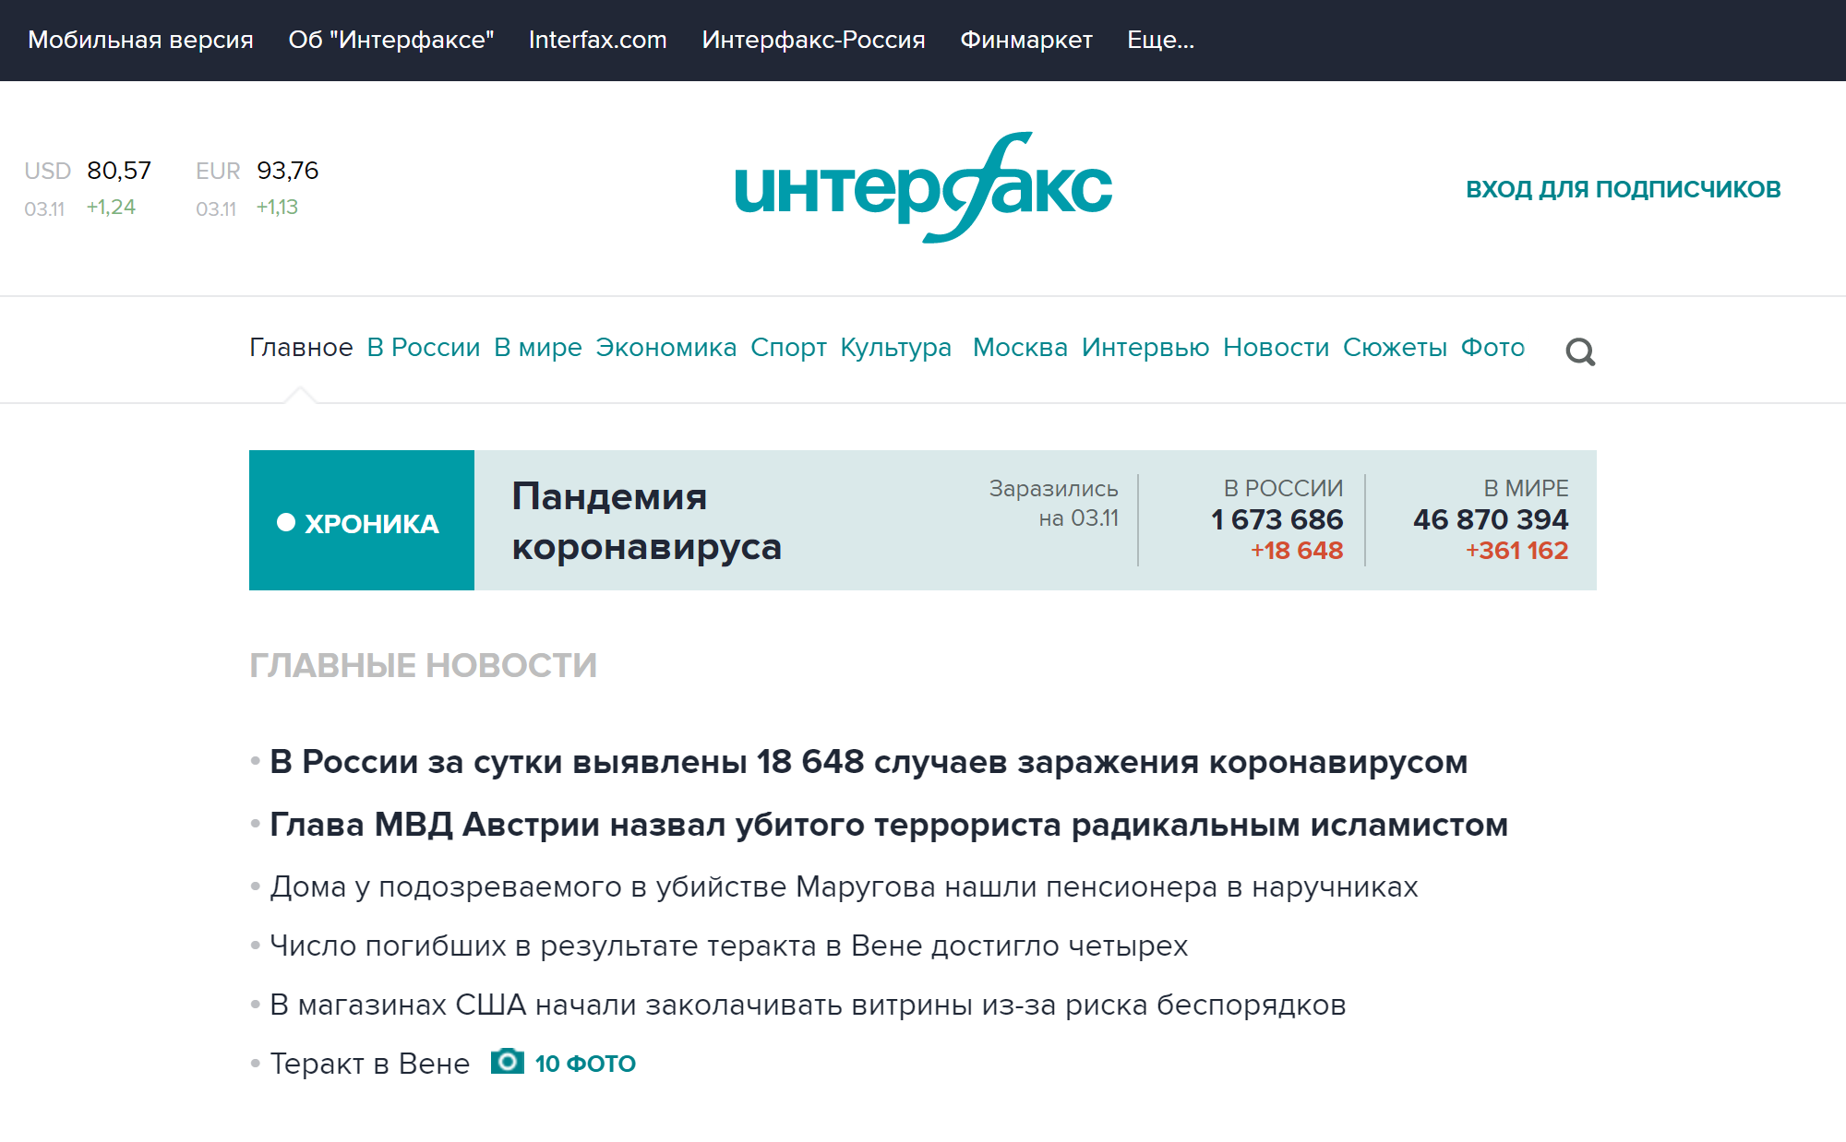Image resolution: width=1846 pixels, height=1142 pixels.
Task: Go to Interfax.com
Action: tap(597, 40)
